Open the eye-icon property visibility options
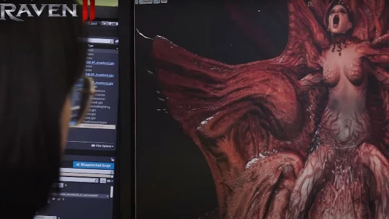Image resolution: width=389 pixels, height=219 pixels. (109, 181)
